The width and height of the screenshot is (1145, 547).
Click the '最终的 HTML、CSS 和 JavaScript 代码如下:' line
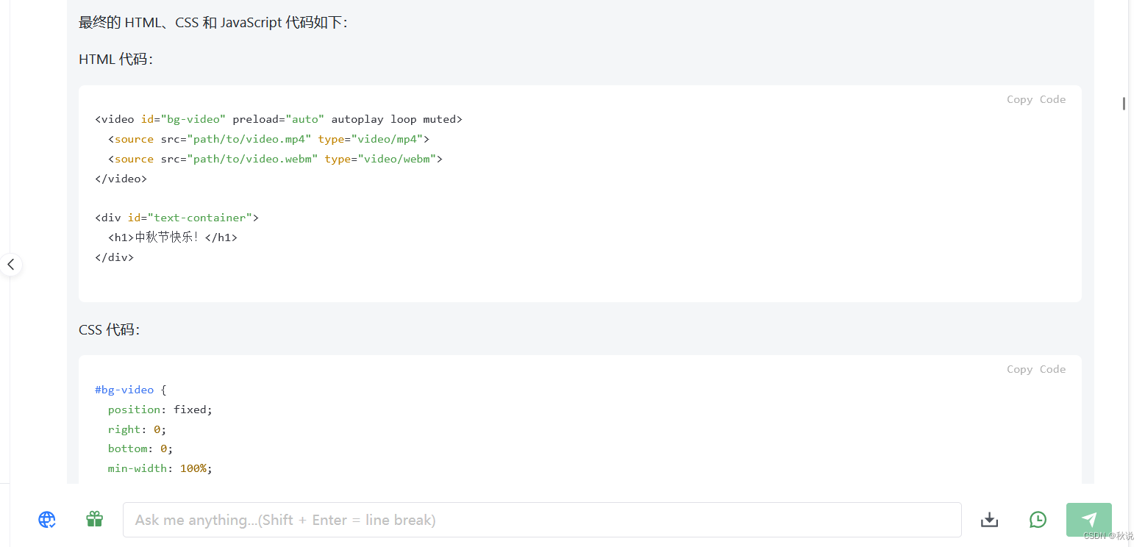pyautogui.click(x=213, y=23)
